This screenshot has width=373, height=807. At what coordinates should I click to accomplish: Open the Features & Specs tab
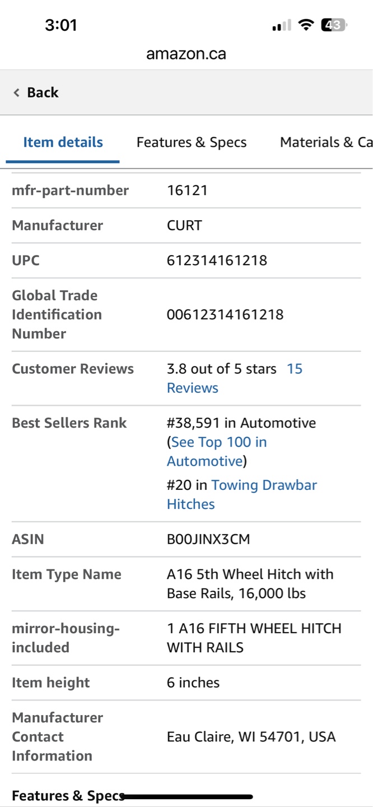click(192, 142)
